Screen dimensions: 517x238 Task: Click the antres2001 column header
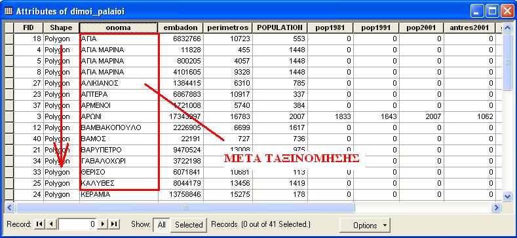[x=469, y=27]
